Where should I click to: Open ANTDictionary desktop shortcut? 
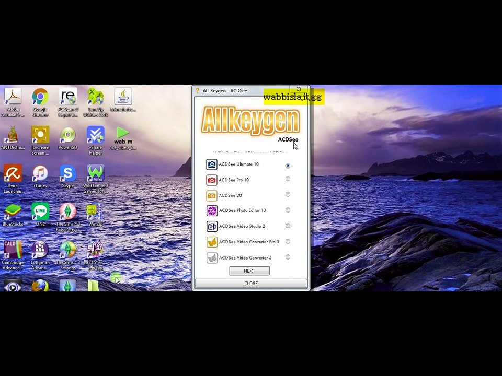point(13,138)
